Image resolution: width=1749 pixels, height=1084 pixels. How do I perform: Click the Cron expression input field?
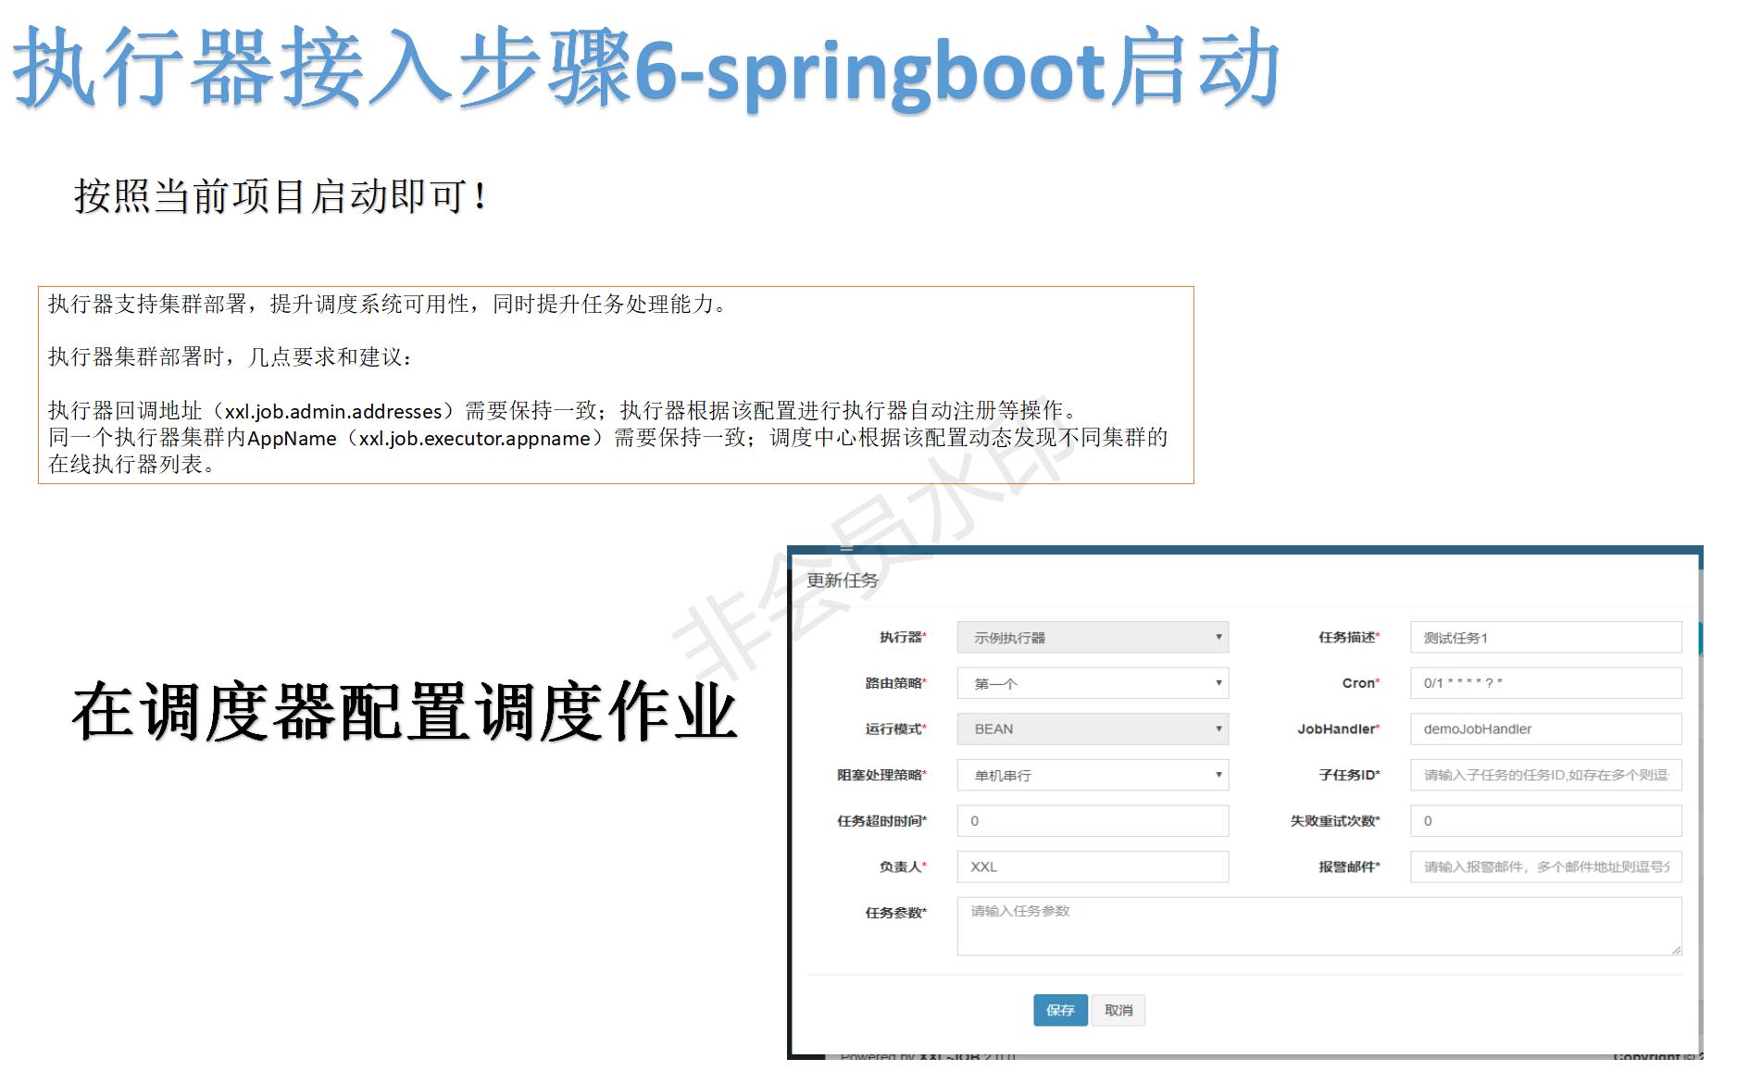tap(1545, 683)
